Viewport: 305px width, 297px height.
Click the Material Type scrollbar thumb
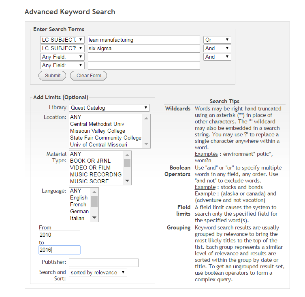point(127,163)
